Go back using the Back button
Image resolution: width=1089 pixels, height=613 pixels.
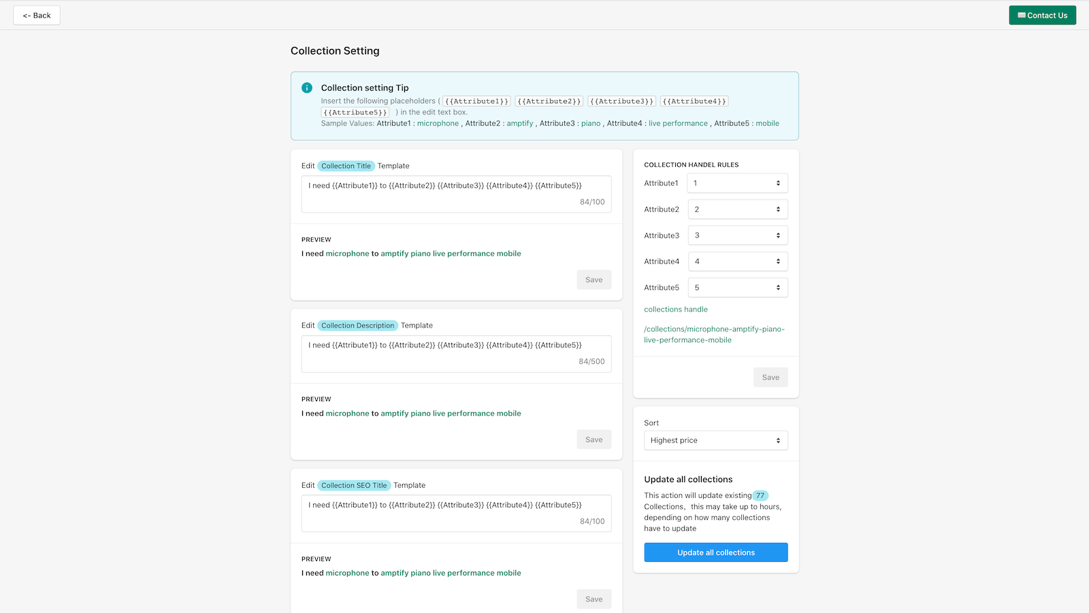37,15
